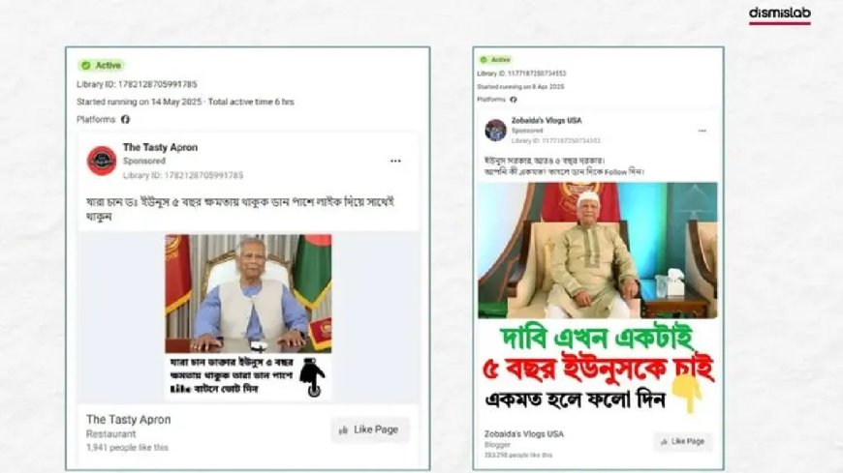The height and width of the screenshot is (473, 843).
Task: Click The Tasty Apron footer title
Action: tap(129, 419)
